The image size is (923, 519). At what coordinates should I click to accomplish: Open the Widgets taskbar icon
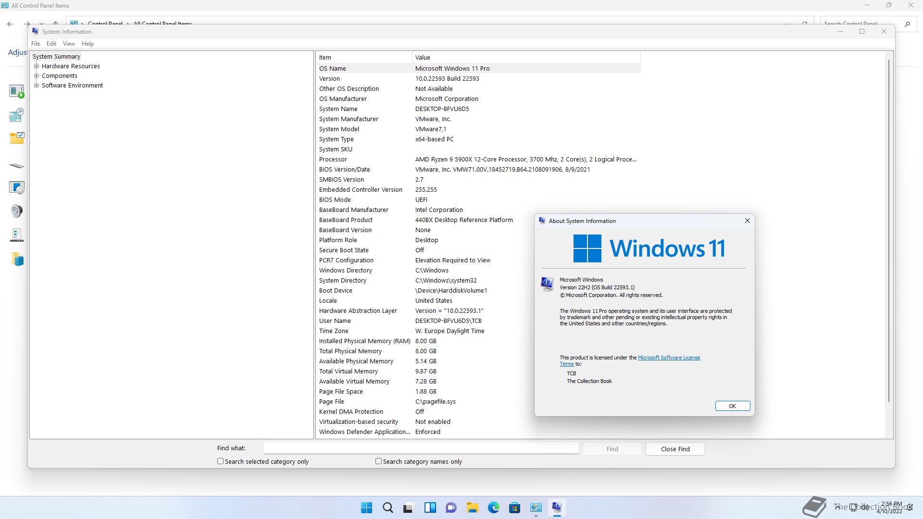430,507
